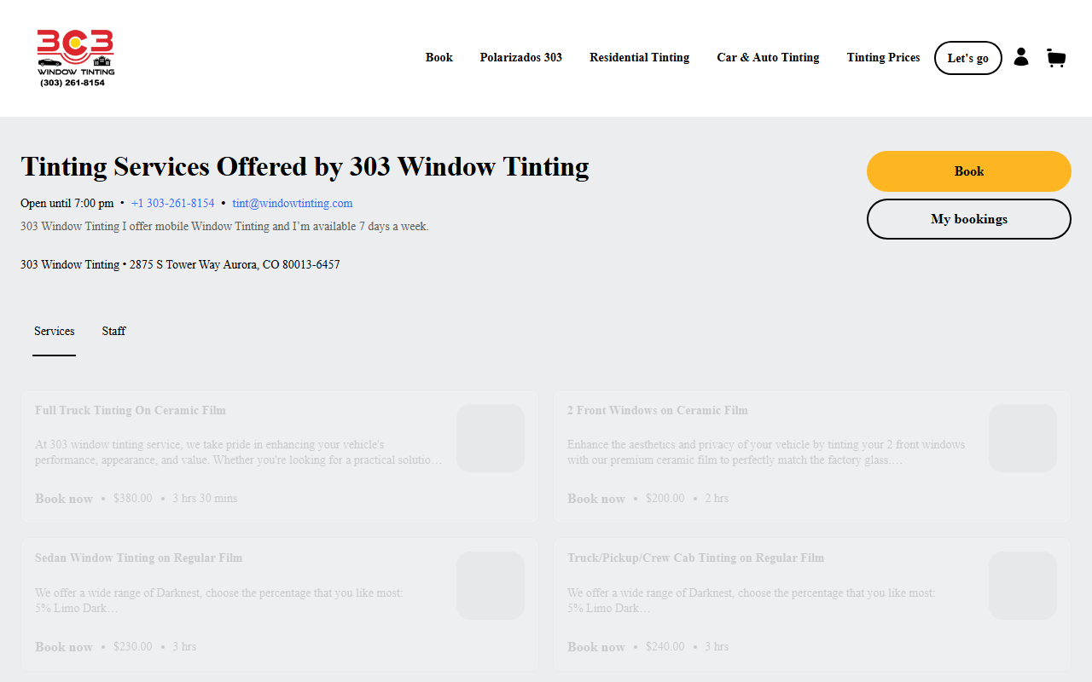Open 2 Front Windows on Ceramic Film title
Screen dimensions: 1092x682
point(658,410)
